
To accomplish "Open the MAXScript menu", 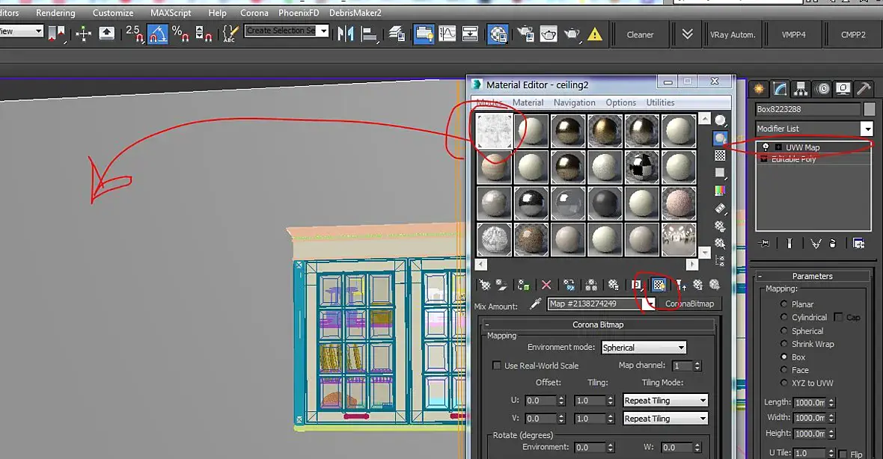I will [x=171, y=13].
